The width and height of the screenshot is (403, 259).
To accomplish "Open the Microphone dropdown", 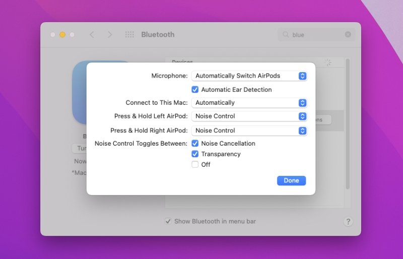I will (x=249, y=76).
